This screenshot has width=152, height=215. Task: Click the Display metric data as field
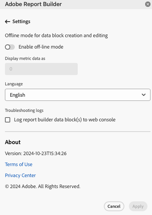coord(41,69)
